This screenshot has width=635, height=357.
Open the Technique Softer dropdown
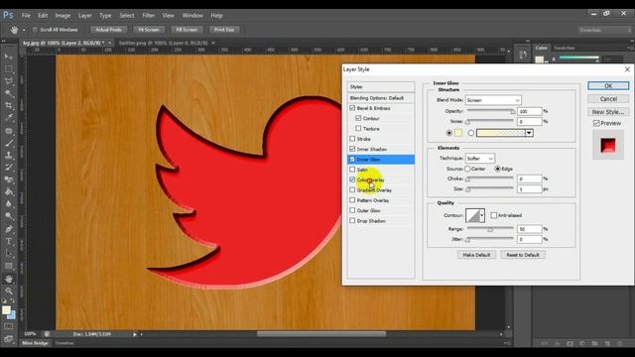coord(480,159)
